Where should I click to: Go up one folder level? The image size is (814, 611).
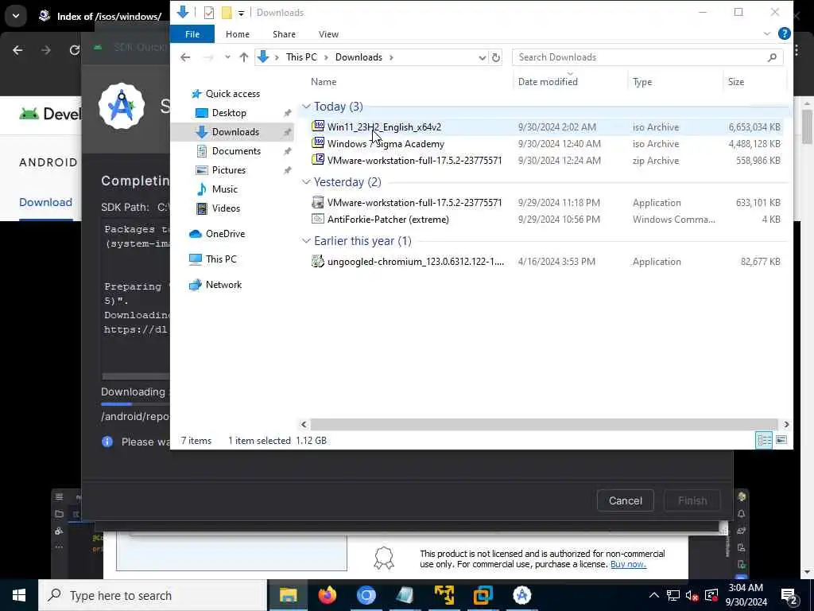pos(243,57)
